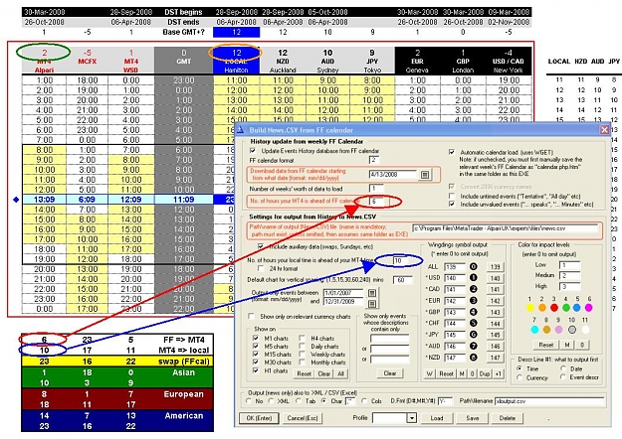Image resolution: width=622 pixels, height=439 pixels.
Task: Pick red color swatch number 3
Action: coord(554,308)
